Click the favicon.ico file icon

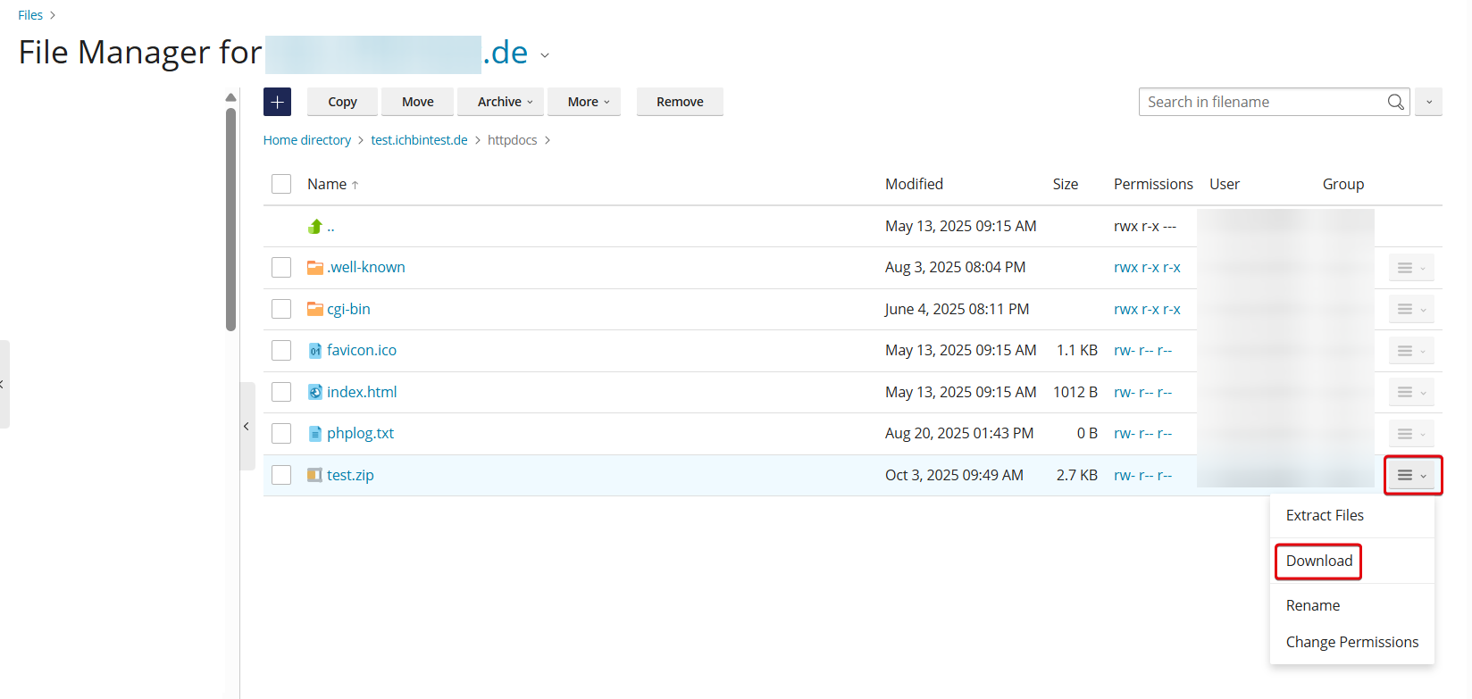point(314,351)
